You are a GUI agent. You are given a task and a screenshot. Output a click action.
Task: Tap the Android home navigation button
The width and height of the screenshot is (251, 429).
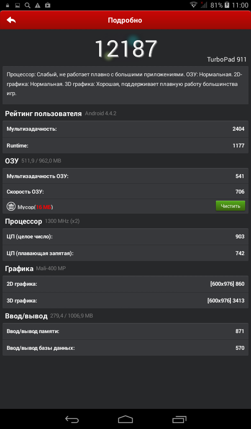click(x=125, y=419)
